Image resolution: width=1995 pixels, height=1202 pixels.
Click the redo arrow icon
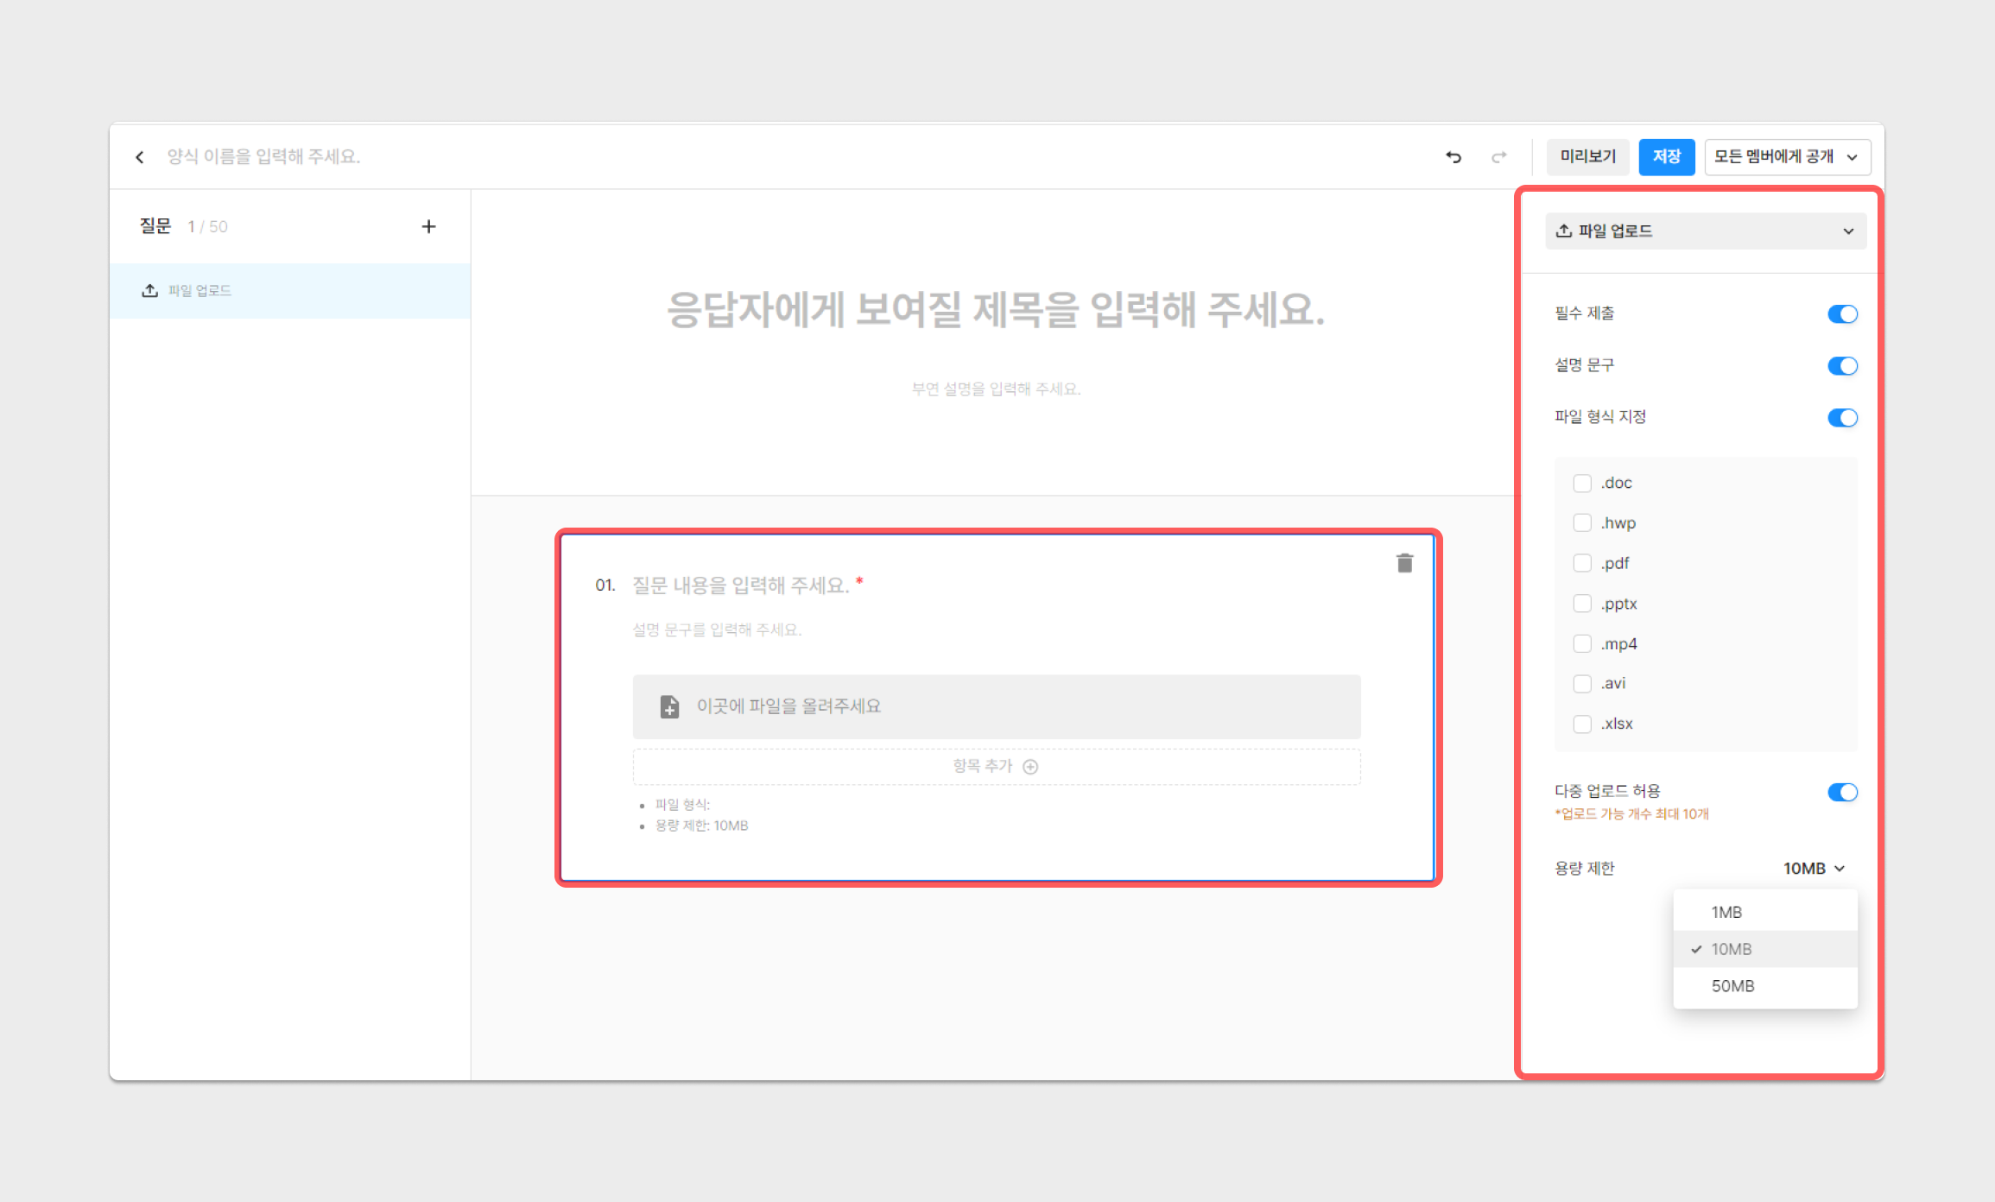tap(1499, 157)
